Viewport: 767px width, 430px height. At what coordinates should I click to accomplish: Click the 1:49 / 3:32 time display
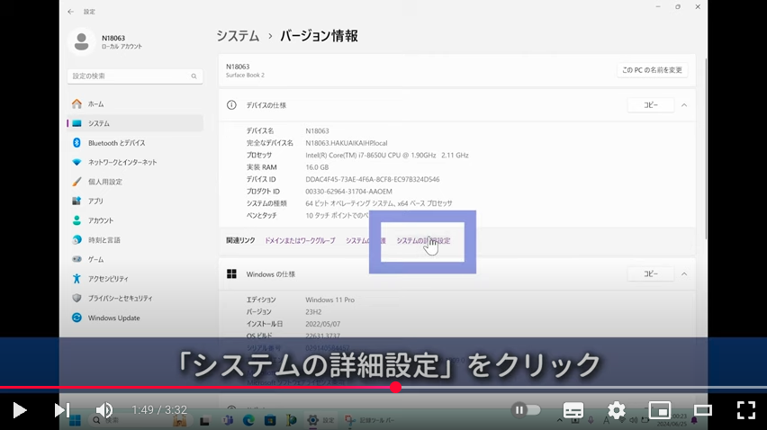(159, 410)
